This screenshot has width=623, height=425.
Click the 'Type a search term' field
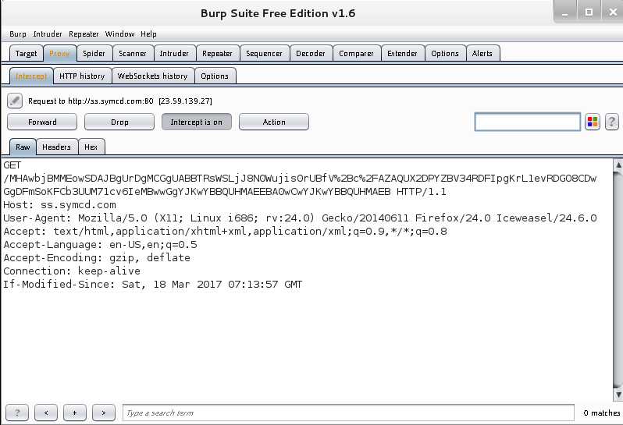click(348, 413)
